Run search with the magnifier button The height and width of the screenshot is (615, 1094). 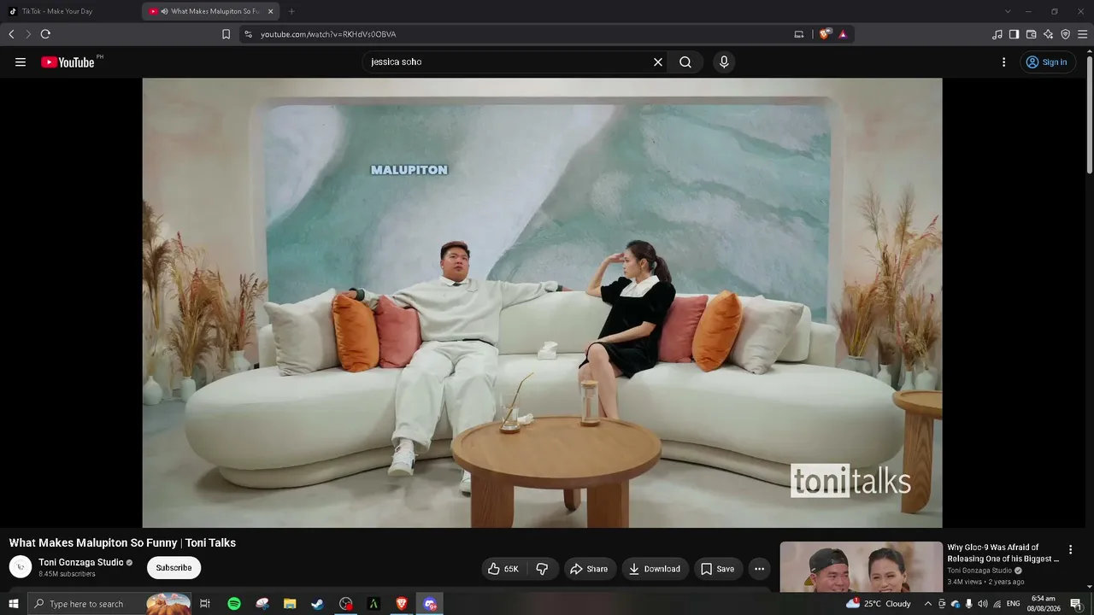click(x=685, y=62)
